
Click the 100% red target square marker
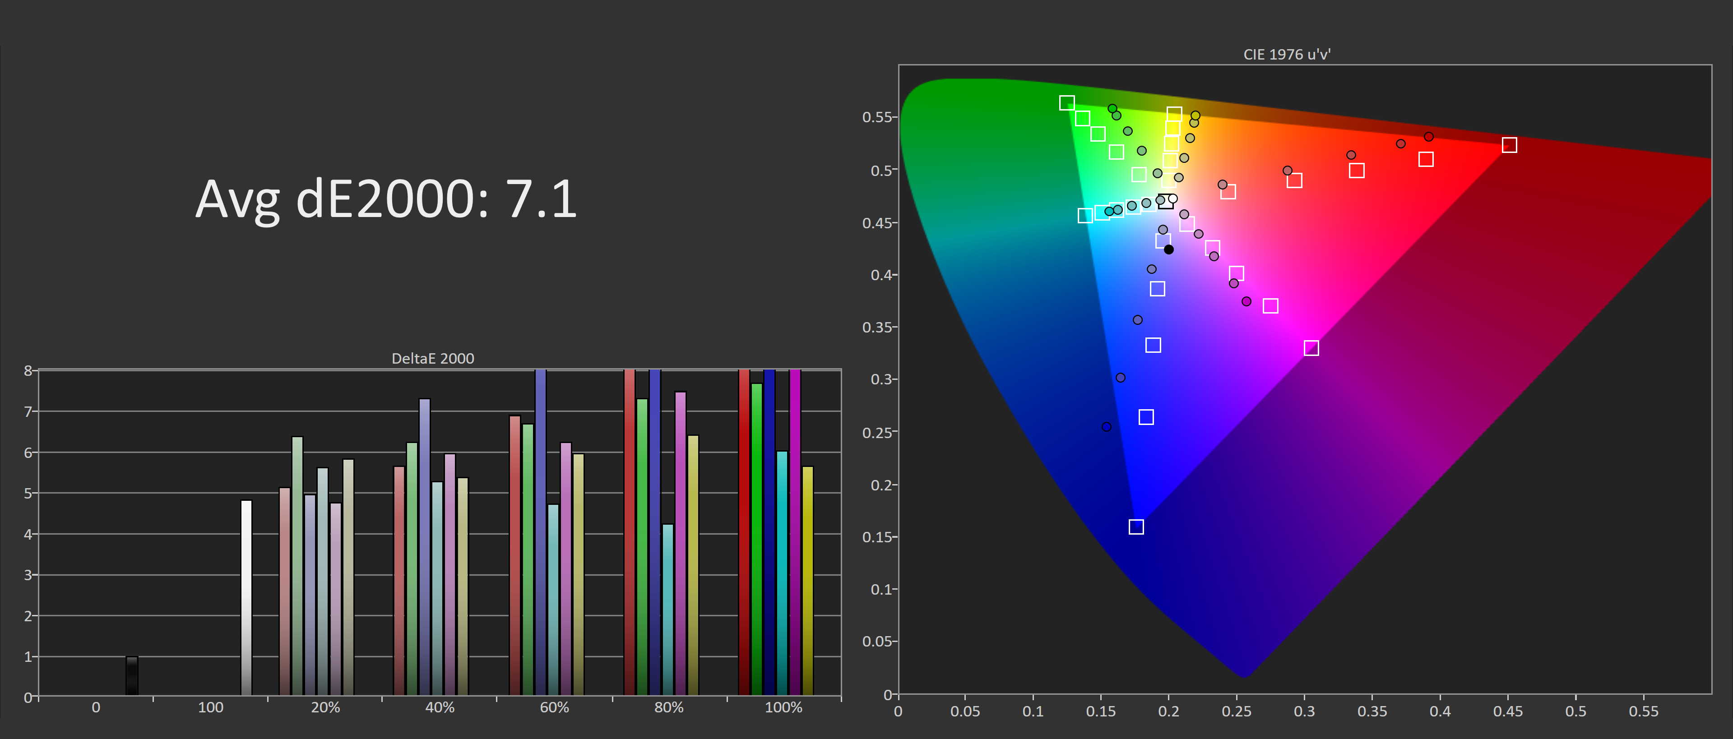point(1509,145)
